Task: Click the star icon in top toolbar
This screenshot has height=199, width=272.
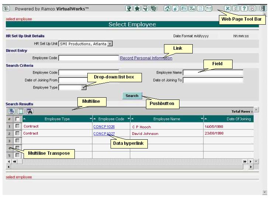Action: click(x=137, y=8)
